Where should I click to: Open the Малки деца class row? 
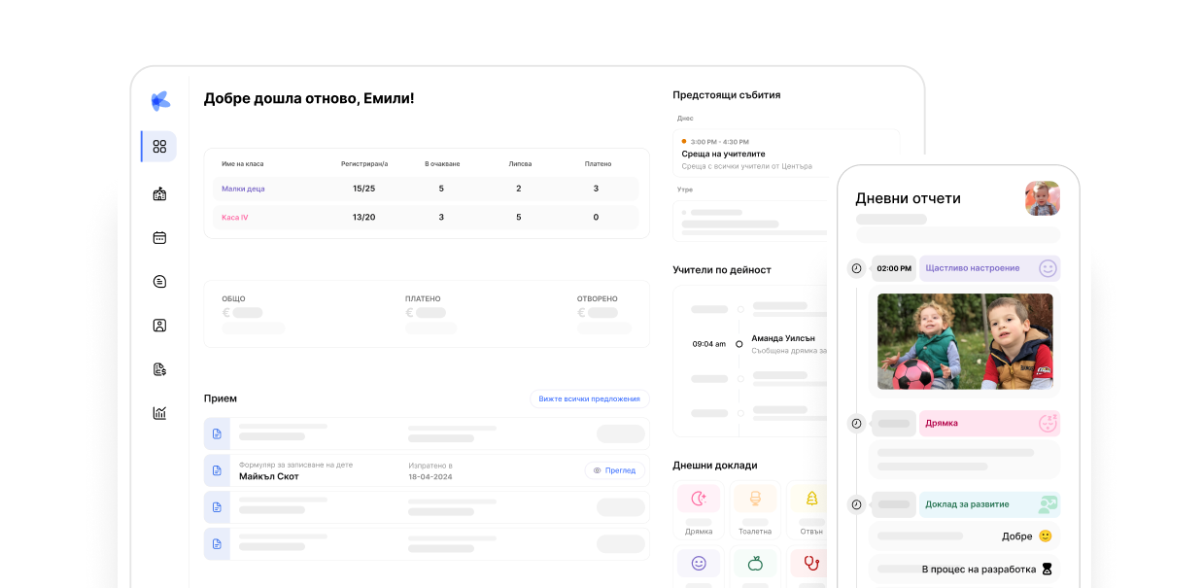[243, 189]
